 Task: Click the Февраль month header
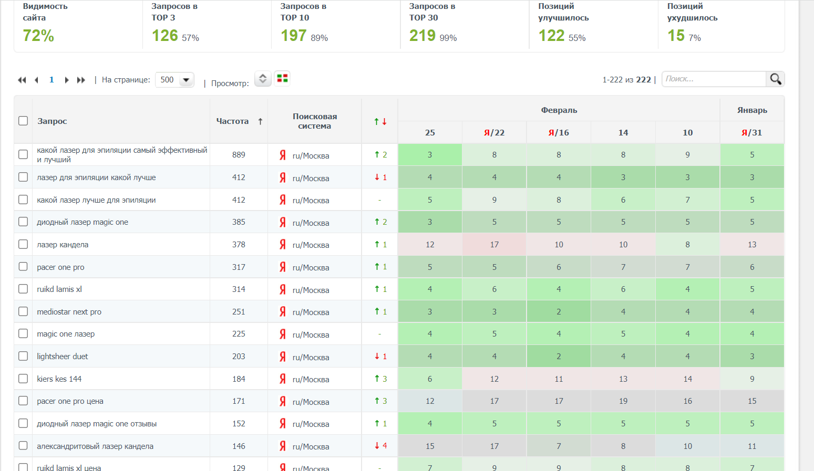559,110
